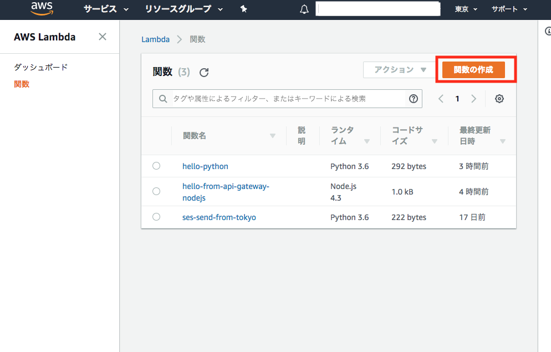Click the 222 bytes code size cell
The width and height of the screenshot is (551, 352).
409,217
